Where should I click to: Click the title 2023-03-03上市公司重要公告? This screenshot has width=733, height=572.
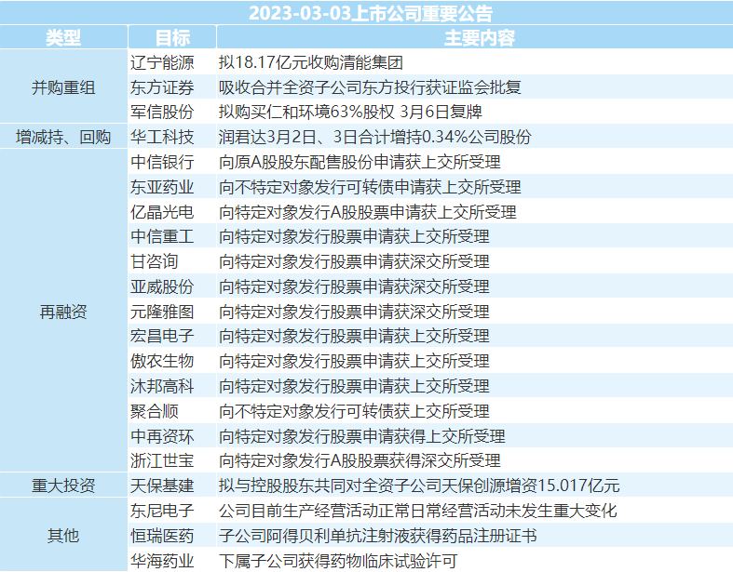pos(371,13)
